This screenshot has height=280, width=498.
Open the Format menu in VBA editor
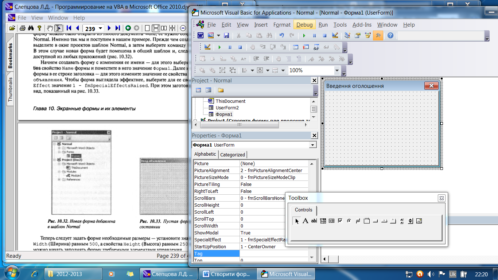point(282,25)
